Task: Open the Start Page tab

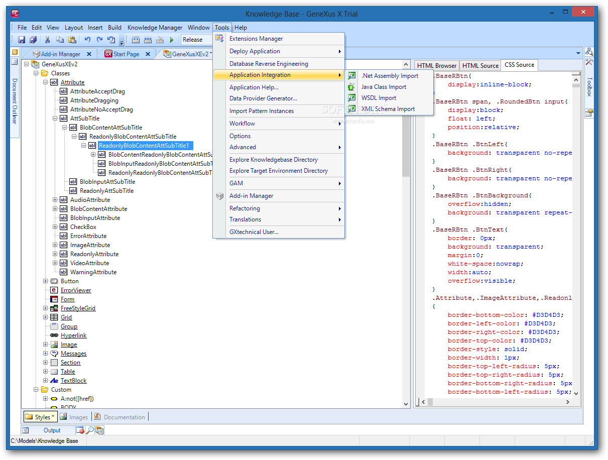Action: click(126, 54)
